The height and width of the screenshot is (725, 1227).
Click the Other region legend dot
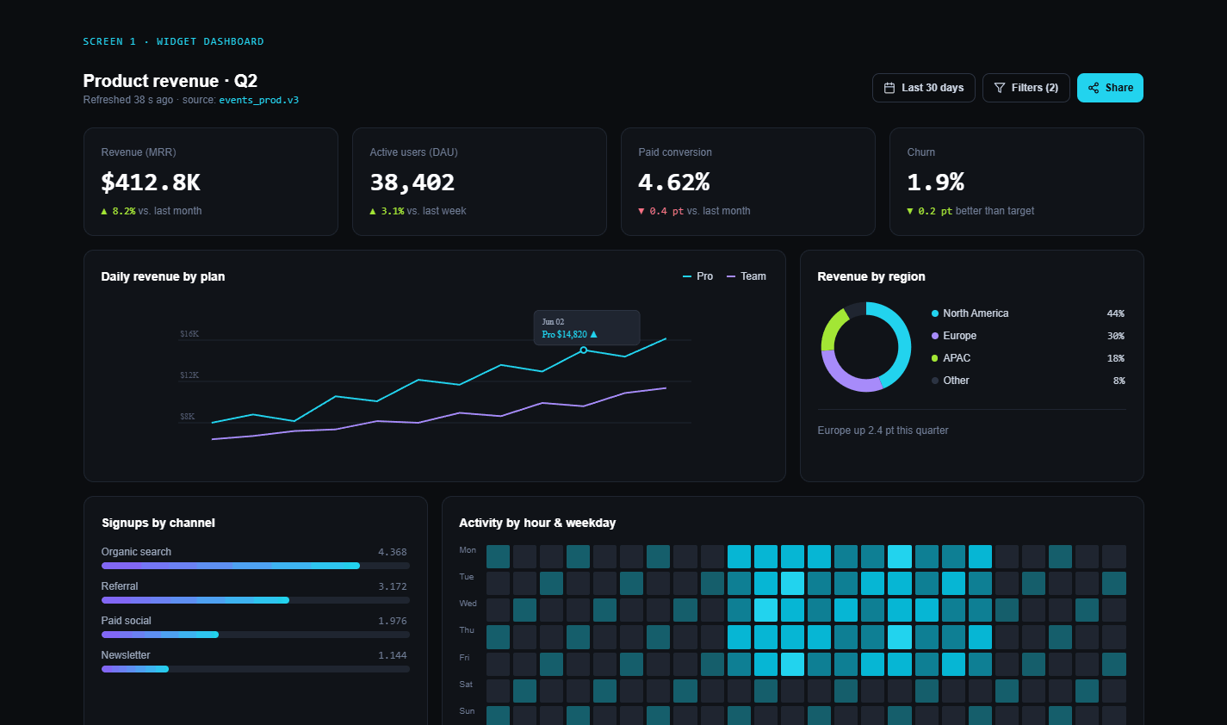pos(935,381)
